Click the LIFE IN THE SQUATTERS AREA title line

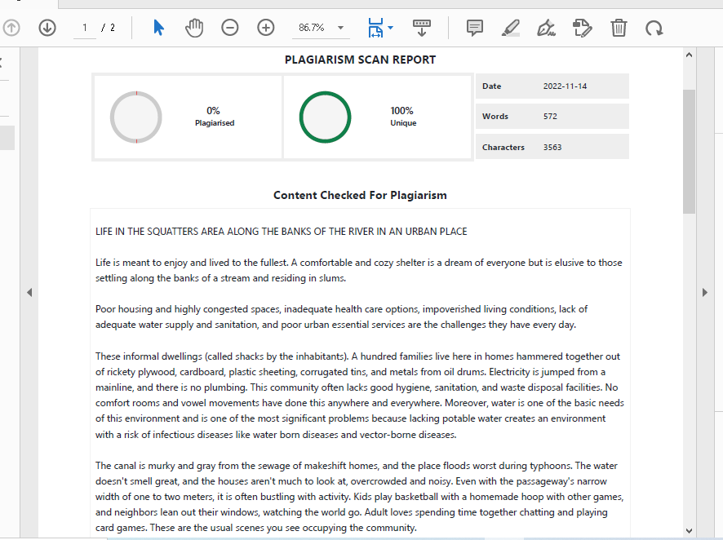[282, 232]
